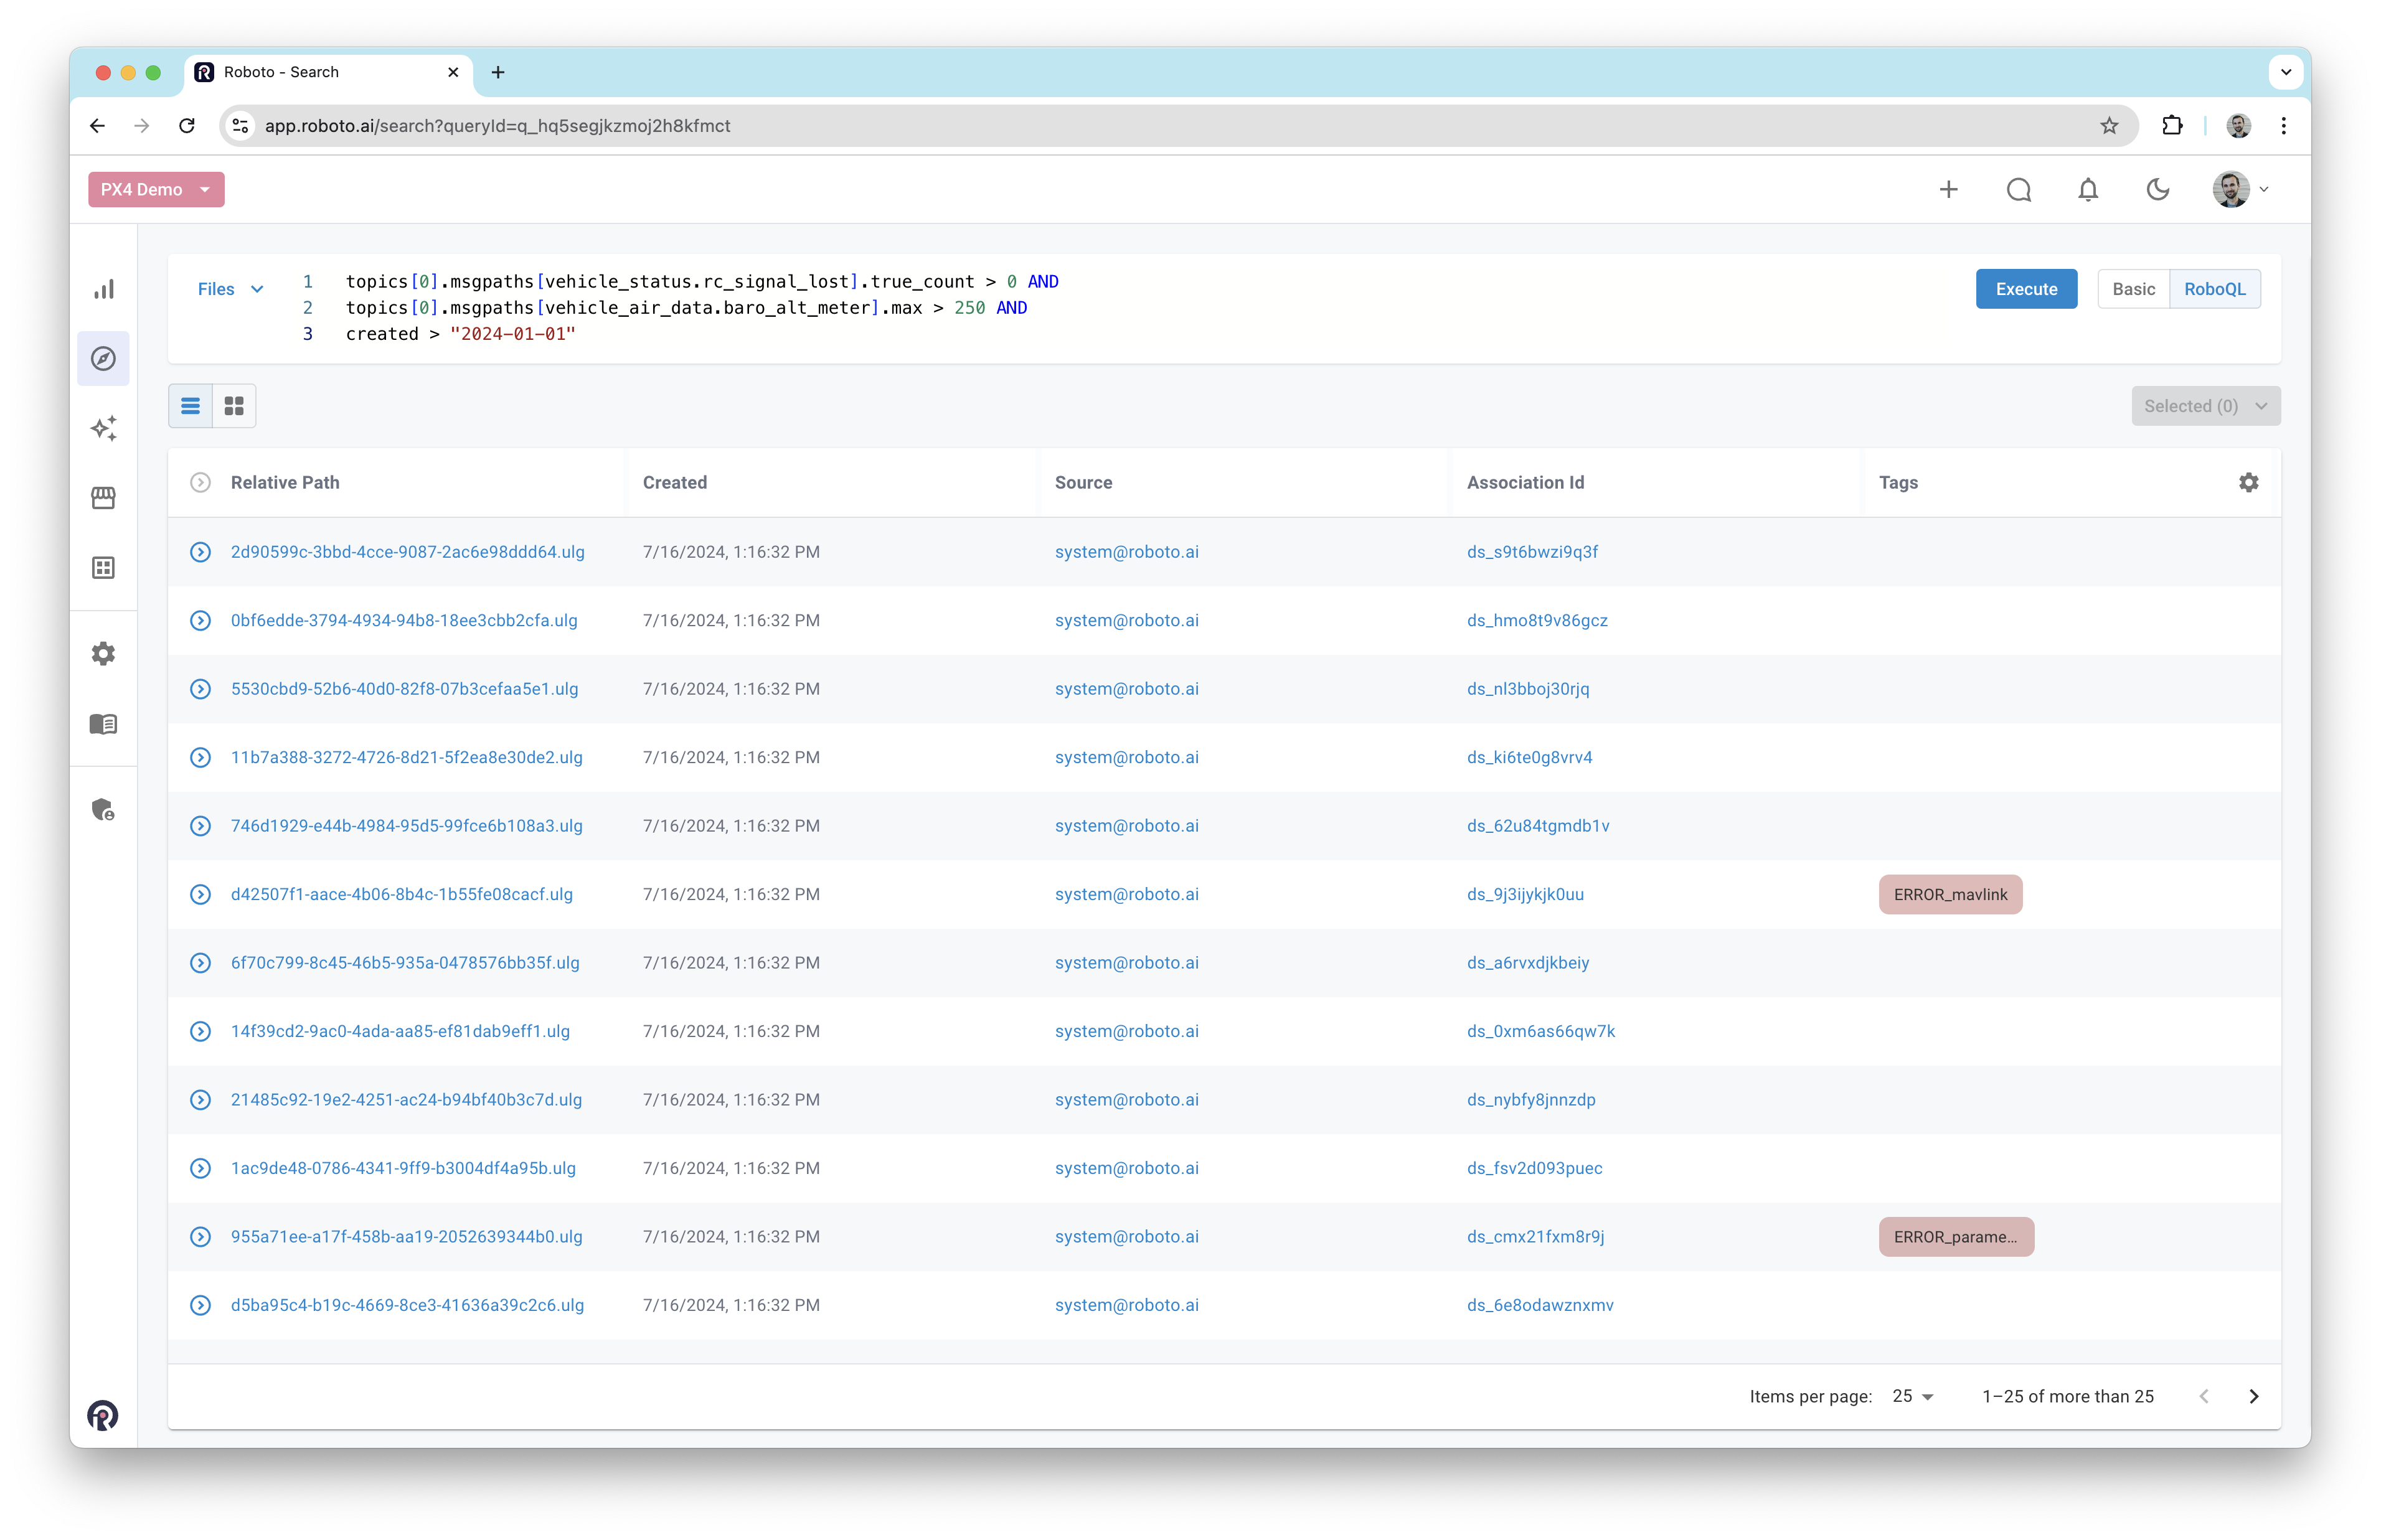
Task: Select the RoboQL query mode tab
Action: pyautogui.click(x=2214, y=289)
